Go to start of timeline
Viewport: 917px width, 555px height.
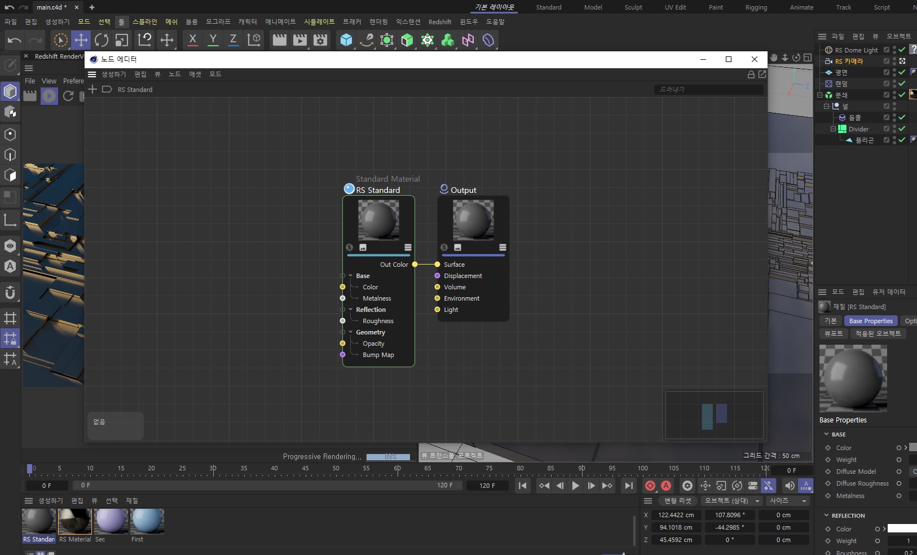[523, 486]
